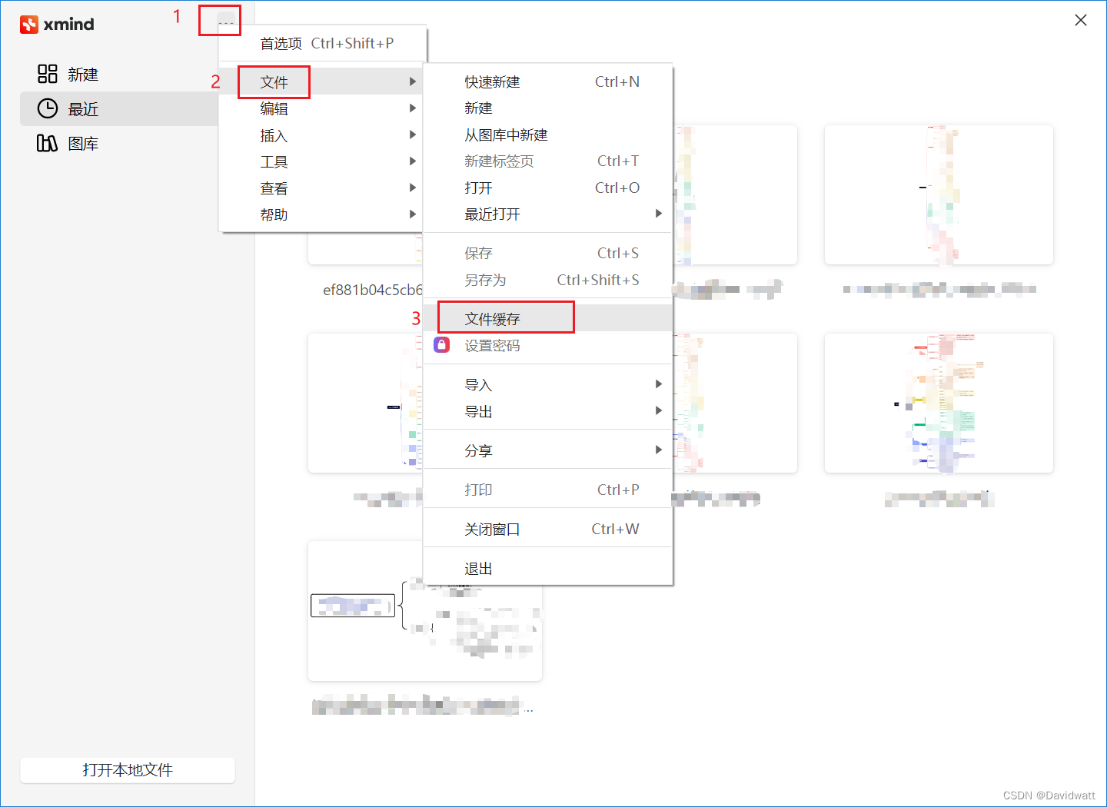
Task: Expand the 最近打开 submenu arrow
Action: 659,214
